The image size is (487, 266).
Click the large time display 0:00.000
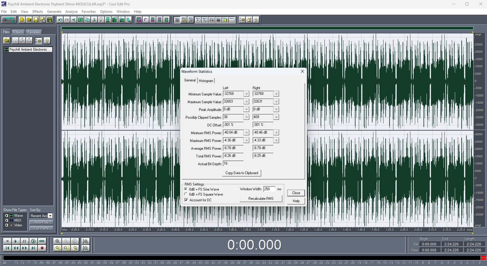(254, 245)
